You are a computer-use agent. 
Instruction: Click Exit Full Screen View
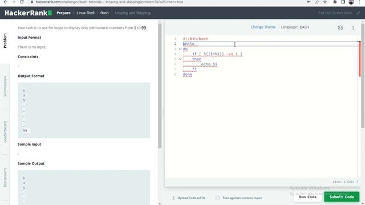pyautogui.click(x=335, y=13)
